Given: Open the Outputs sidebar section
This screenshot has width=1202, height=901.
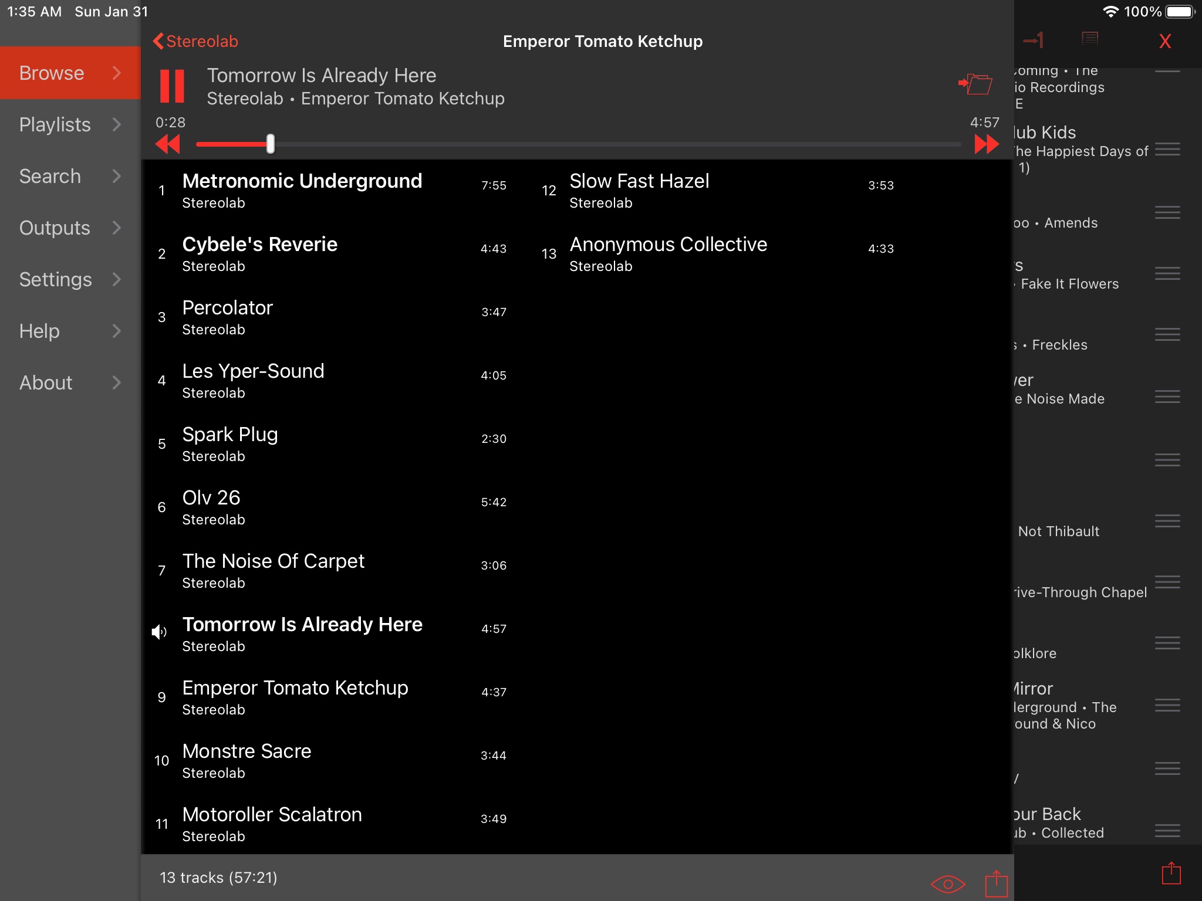Looking at the screenshot, I should tap(70, 228).
